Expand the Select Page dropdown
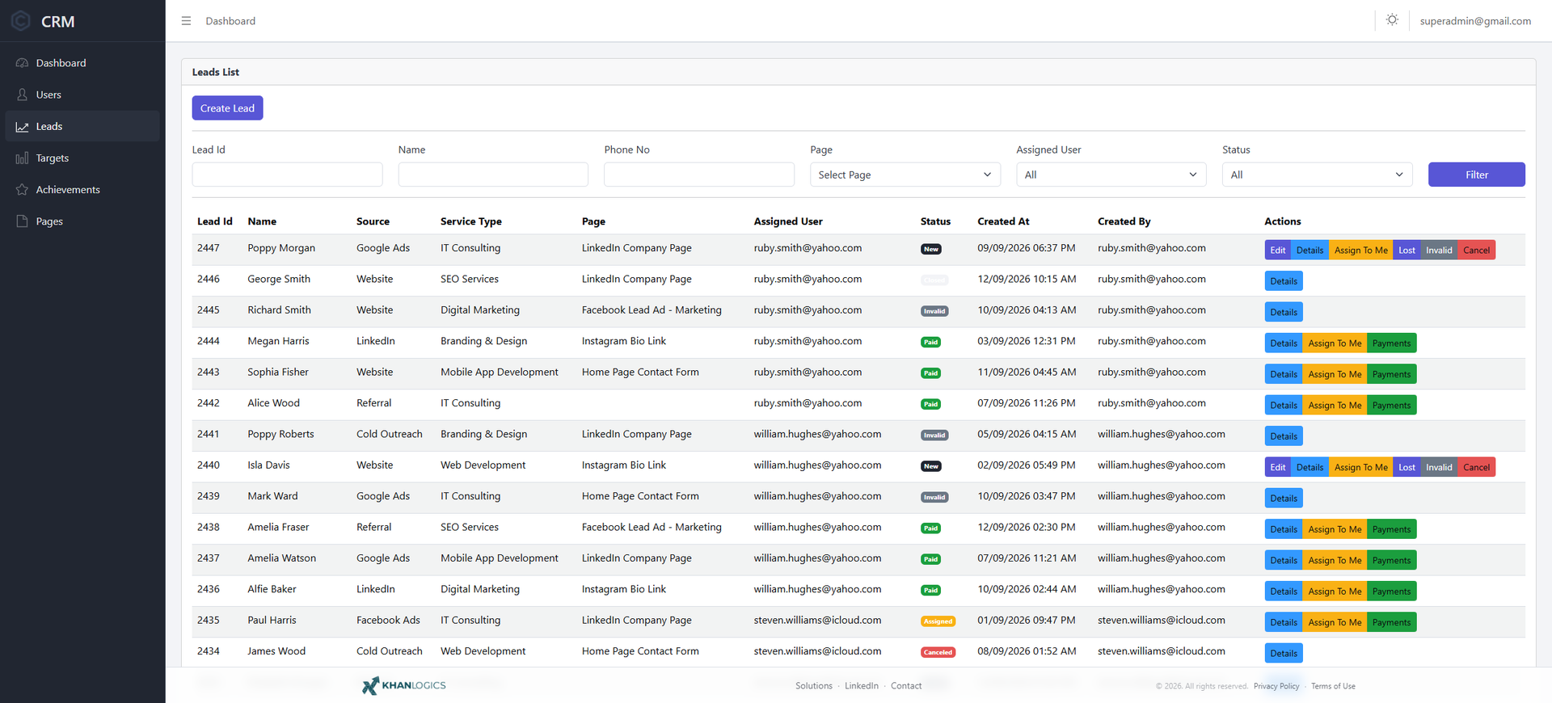 [905, 175]
